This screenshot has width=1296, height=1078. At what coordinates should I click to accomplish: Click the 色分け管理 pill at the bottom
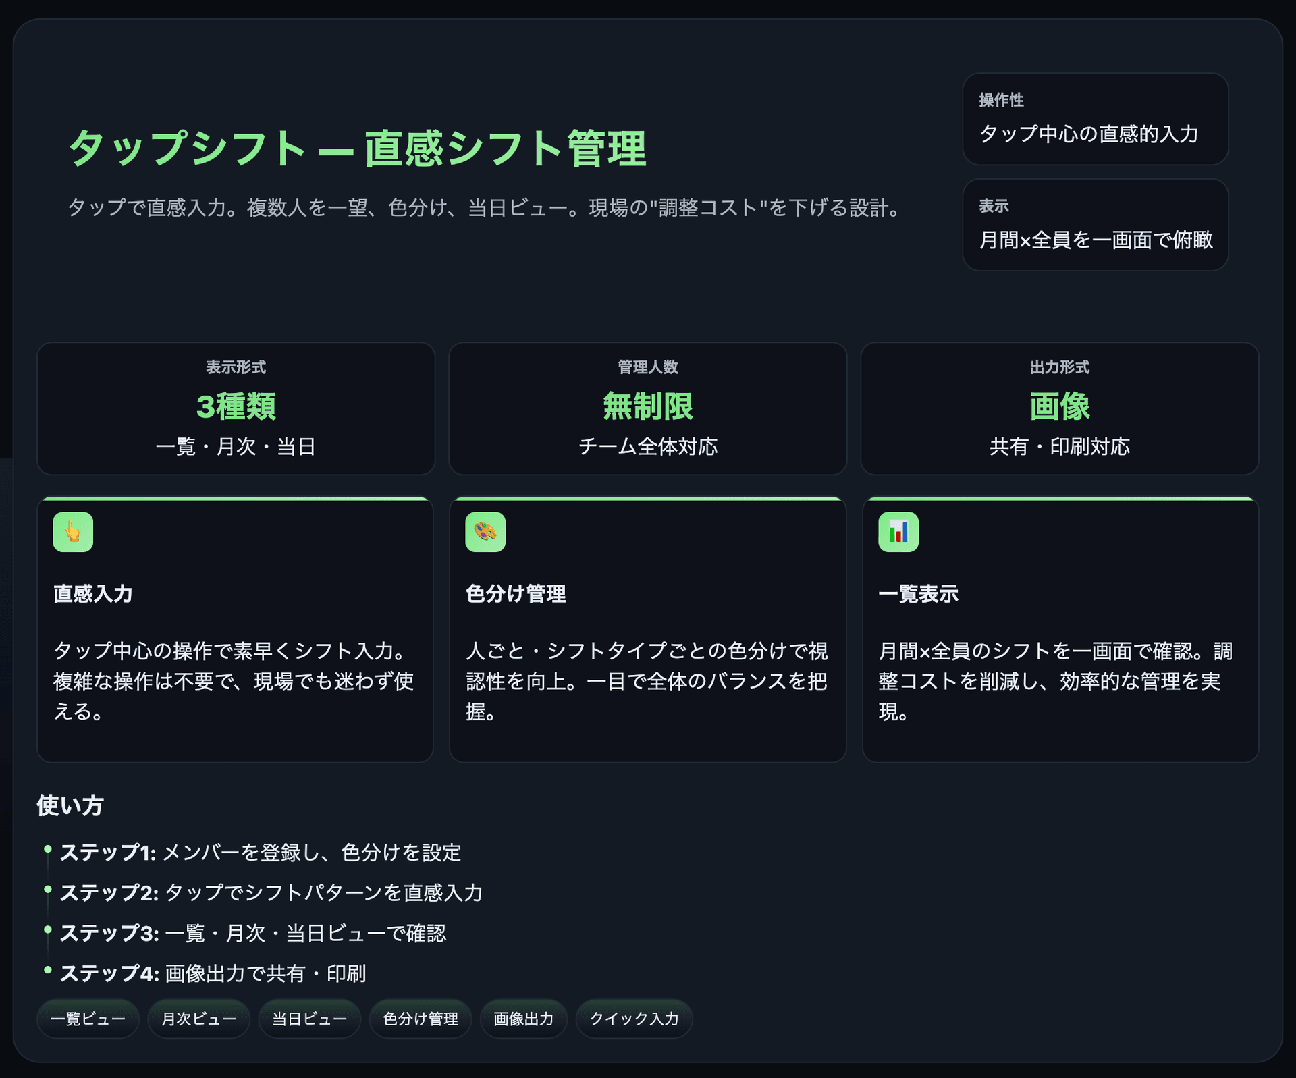420,1019
